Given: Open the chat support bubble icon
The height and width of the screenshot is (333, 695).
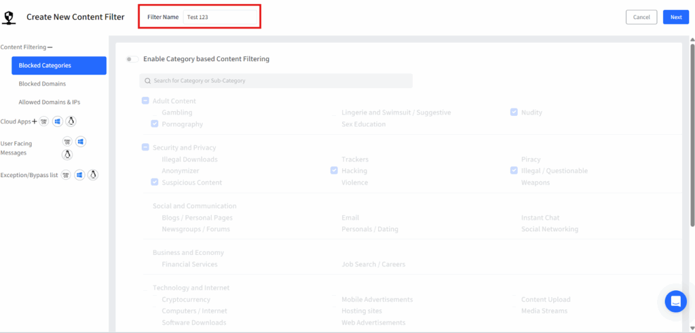Looking at the screenshot, I should [675, 300].
